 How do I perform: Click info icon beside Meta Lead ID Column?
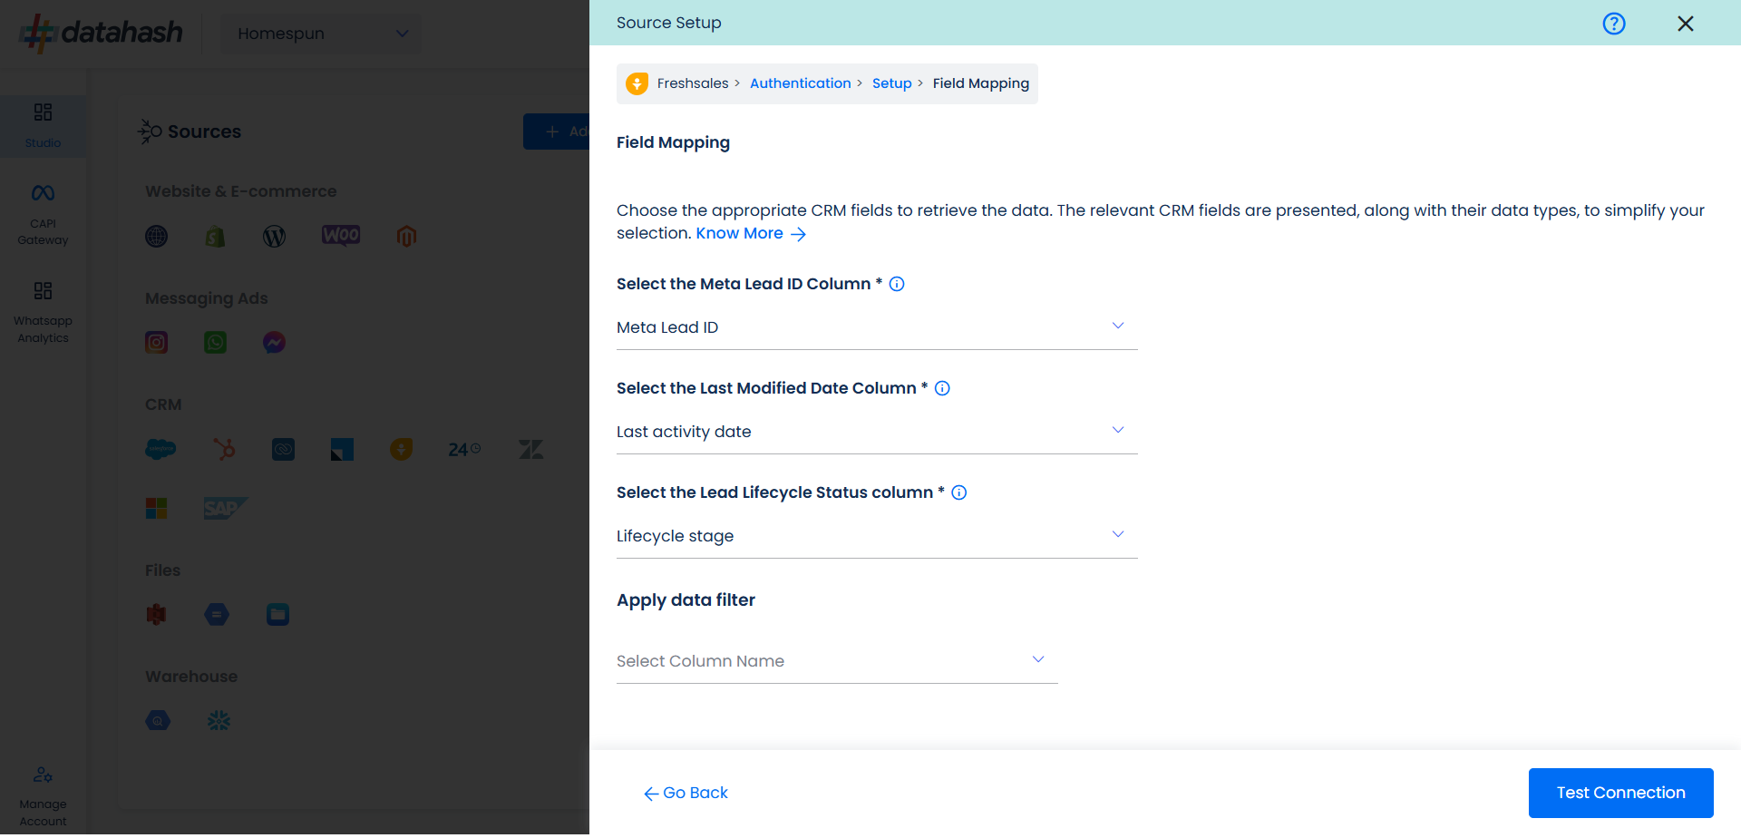click(897, 284)
